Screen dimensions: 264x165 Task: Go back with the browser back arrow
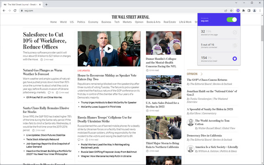click(4, 11)
